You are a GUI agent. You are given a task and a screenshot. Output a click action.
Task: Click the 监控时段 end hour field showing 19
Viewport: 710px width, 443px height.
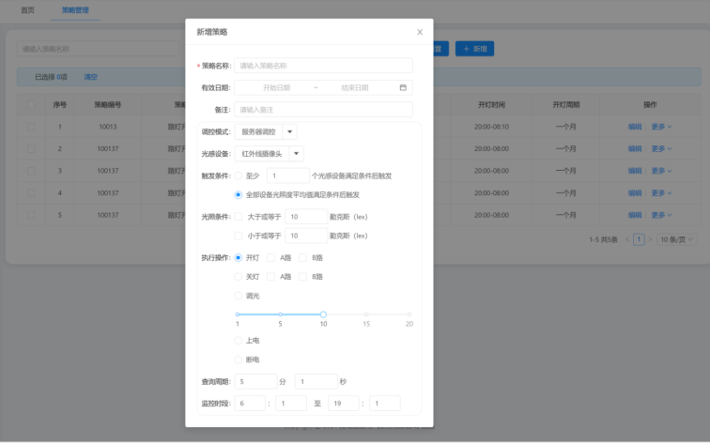[x=344, y=404]
